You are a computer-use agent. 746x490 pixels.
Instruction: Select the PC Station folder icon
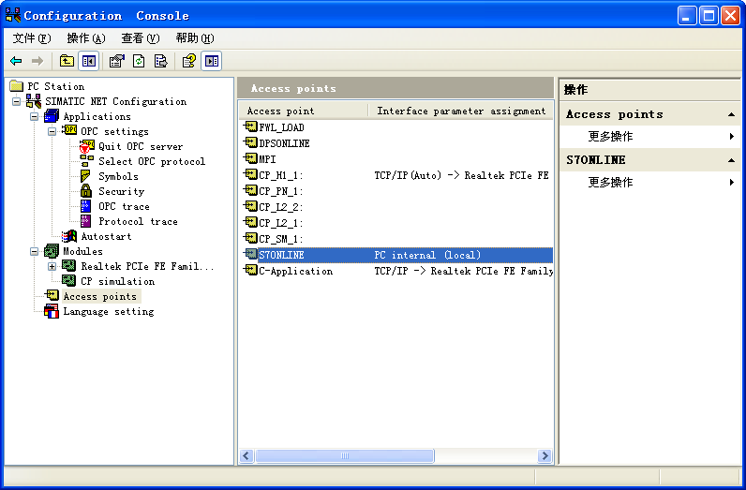(x=17, y=86)
